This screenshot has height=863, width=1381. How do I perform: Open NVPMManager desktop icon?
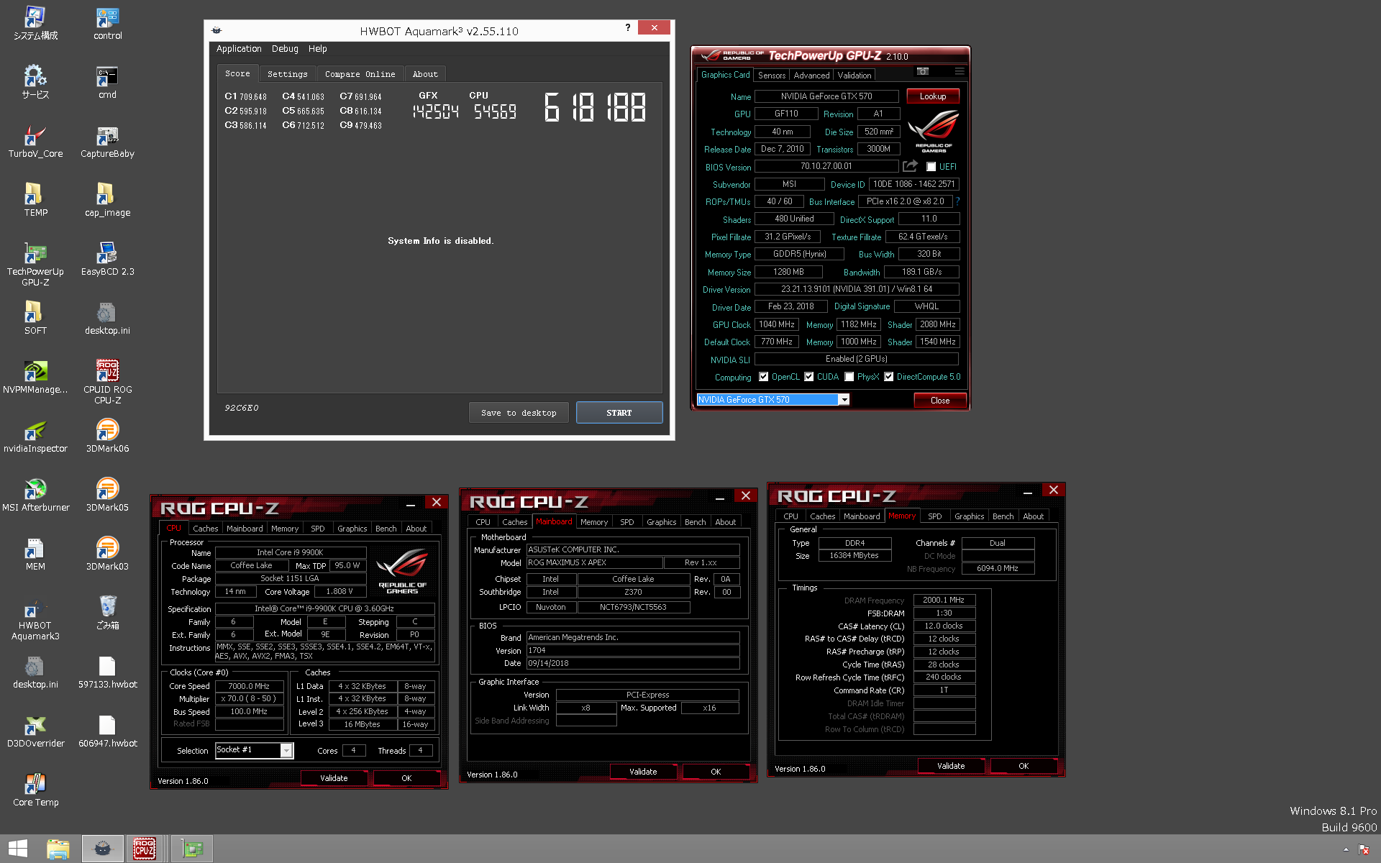pos(35,377)
